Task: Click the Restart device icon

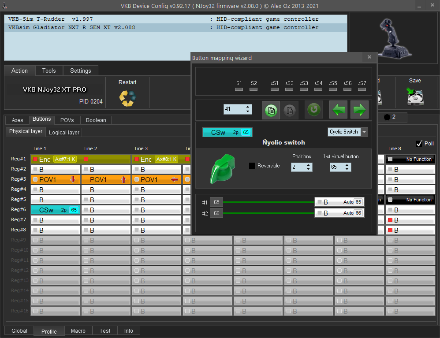Action: [127, 98]
